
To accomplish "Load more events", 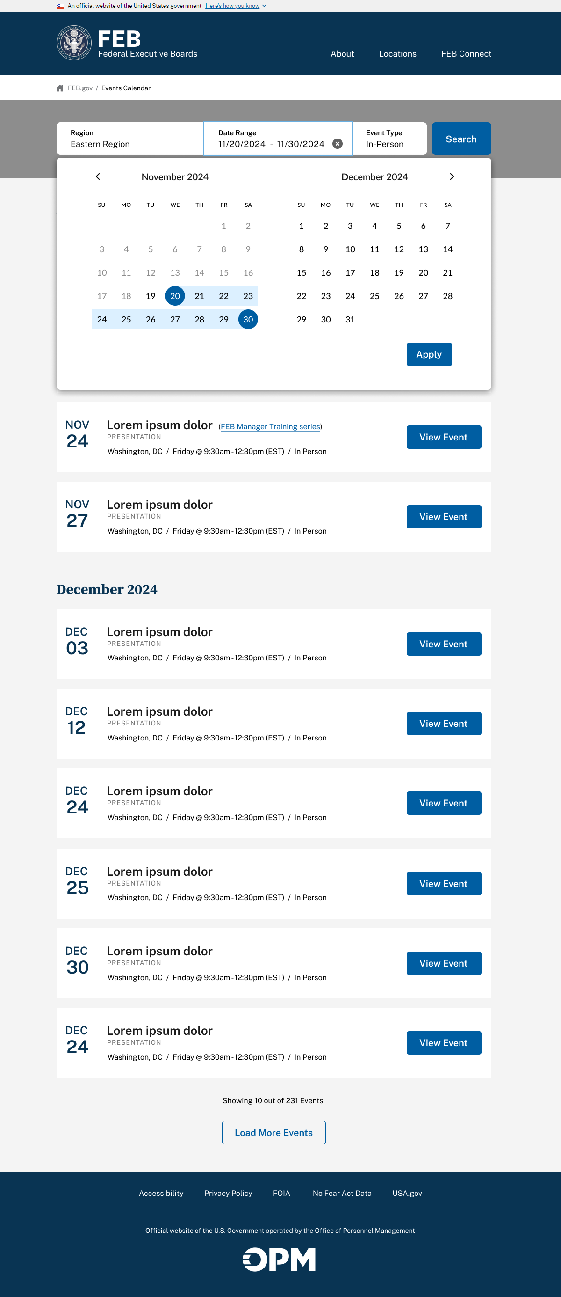I will coord(274,1133).
